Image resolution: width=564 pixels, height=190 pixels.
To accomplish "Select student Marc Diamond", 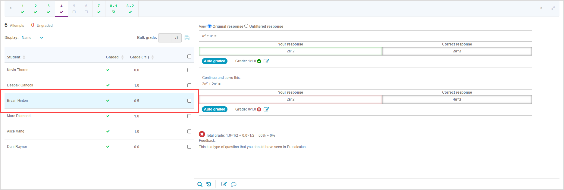I will click(19, 116).
